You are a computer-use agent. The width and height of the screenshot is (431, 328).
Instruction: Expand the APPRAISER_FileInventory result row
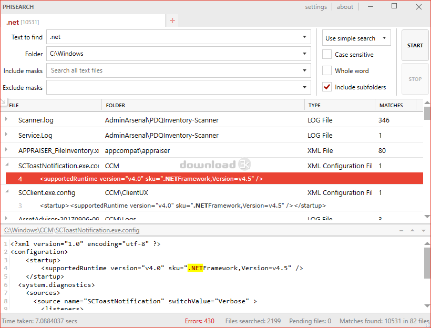(6, 150)
